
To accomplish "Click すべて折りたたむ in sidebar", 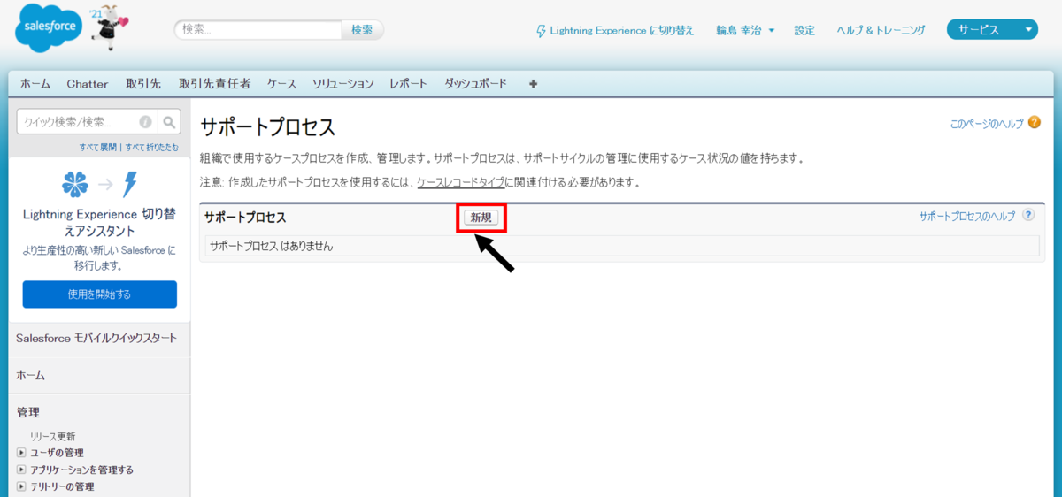I will coord(152,147).
